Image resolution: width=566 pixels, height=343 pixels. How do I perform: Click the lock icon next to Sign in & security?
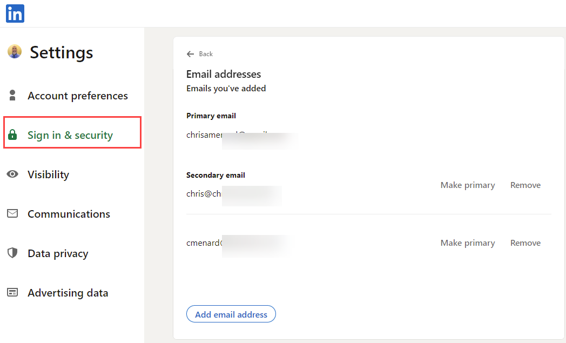12,134
